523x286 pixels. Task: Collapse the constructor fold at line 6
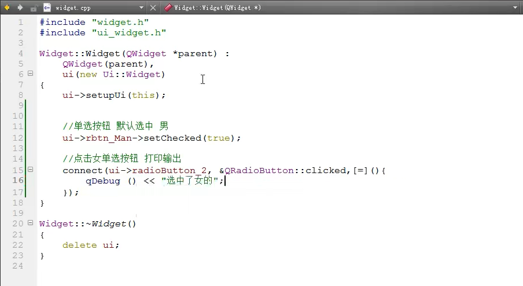[30, 73]
